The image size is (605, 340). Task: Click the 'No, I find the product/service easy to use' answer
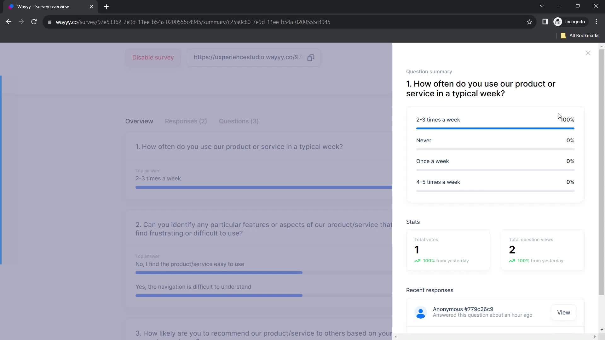click(x=190, y=264)
